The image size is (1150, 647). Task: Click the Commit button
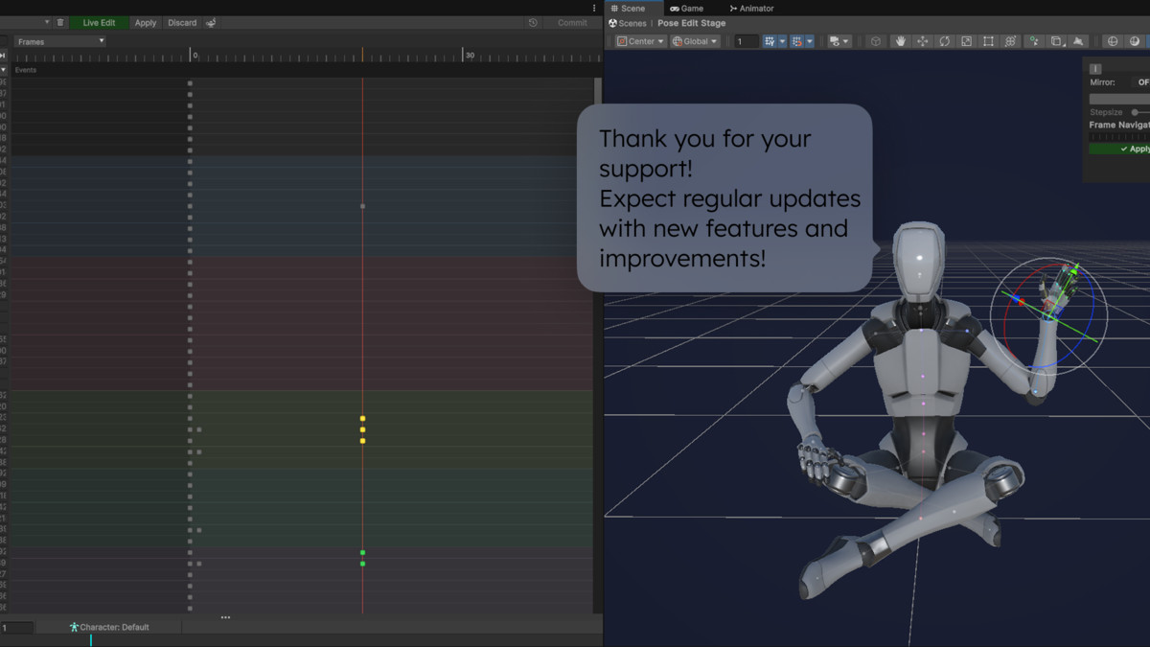point(572,22)
